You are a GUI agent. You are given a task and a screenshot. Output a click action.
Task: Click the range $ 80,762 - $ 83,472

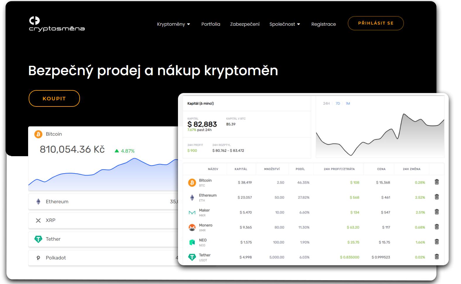pos(228,151)
